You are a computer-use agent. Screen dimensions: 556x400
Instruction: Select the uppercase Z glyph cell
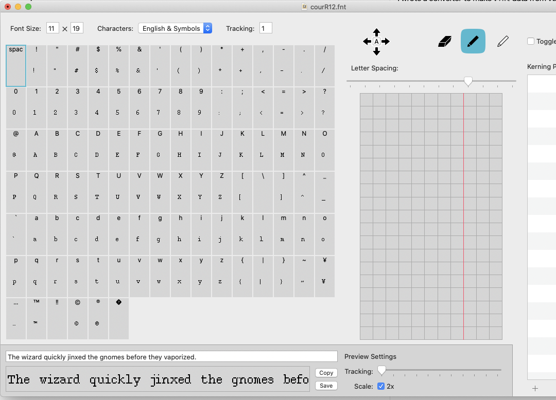point(221,192)
